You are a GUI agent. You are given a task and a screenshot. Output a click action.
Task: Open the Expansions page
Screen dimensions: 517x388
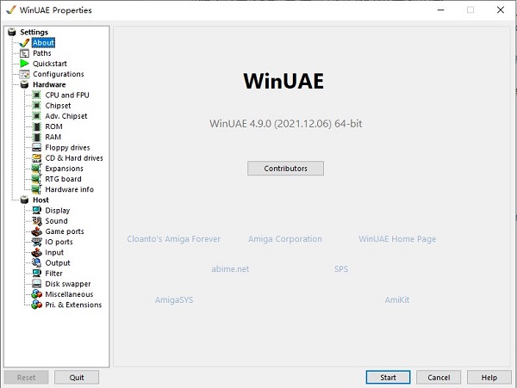65,169
